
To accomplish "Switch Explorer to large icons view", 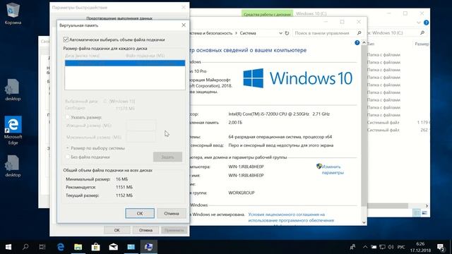I will point(424,213).
